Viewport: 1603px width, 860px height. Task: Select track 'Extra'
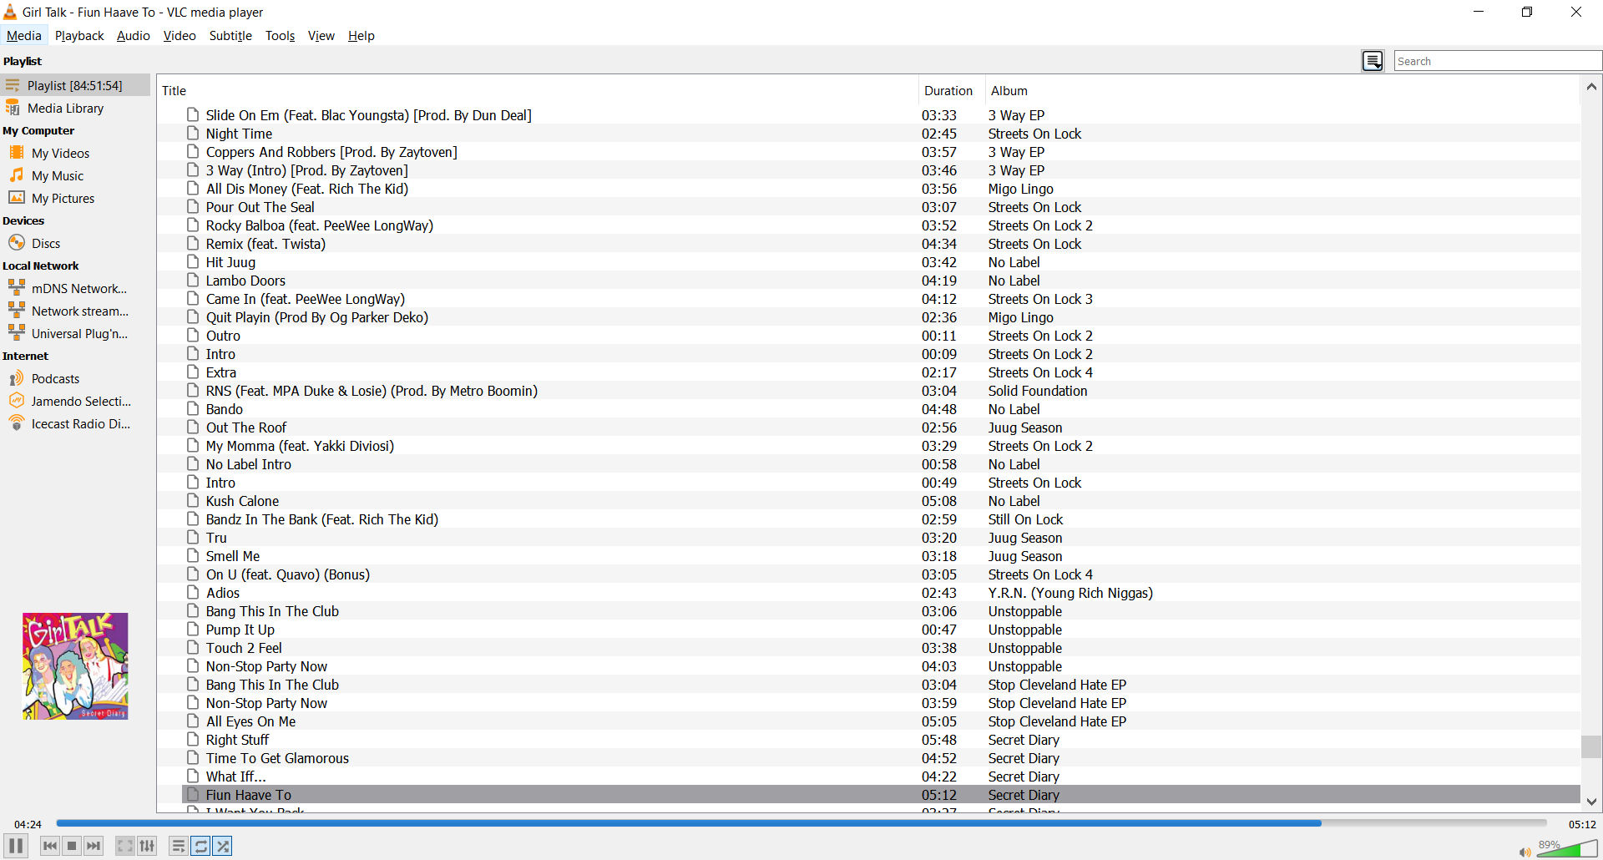(x=881, y=372)
